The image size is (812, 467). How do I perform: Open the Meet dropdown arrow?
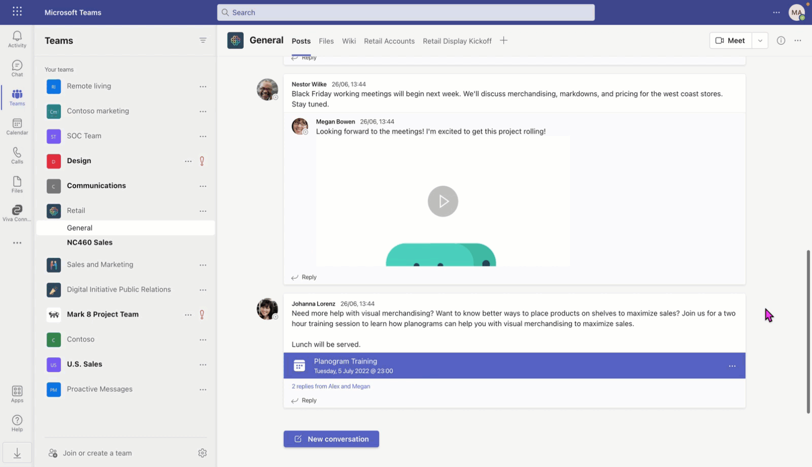[x=760, y=40]
